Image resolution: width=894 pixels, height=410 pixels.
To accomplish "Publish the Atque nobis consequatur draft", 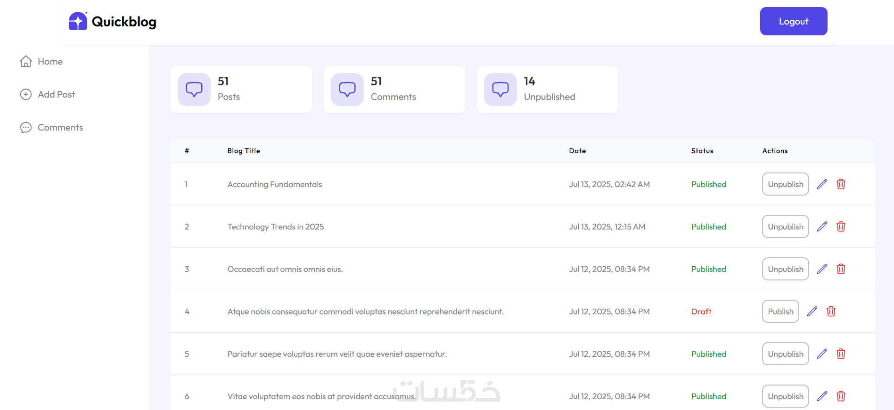I will (x=780, y=312).
